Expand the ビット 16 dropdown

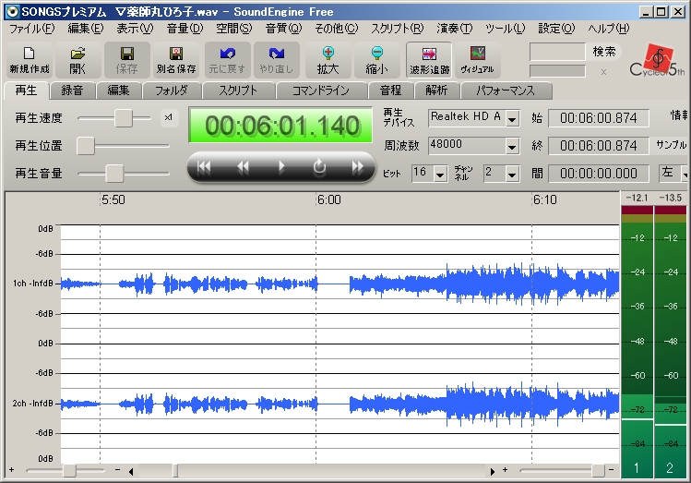coord(440,175)
